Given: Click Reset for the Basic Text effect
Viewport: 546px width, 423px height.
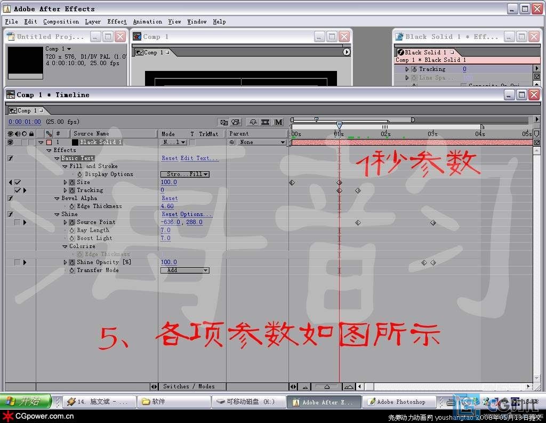Looking at the screenshot, I should [170, 158].
